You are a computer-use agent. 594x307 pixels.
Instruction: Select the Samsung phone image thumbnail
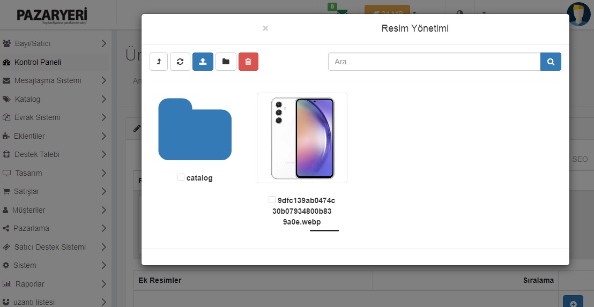pyautogui.click(x=302, y=138)
